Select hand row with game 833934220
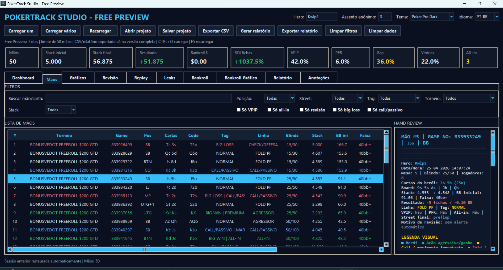The height and width of the screenshot is (270, 503). 195,187
